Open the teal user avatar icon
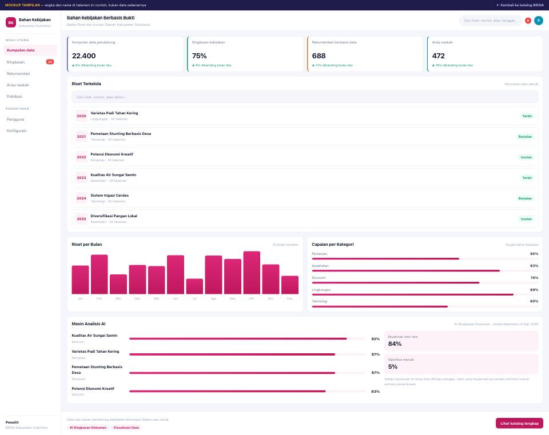This screenshot has height=435, width=549. pyautogui.click(x=539, y=21)
